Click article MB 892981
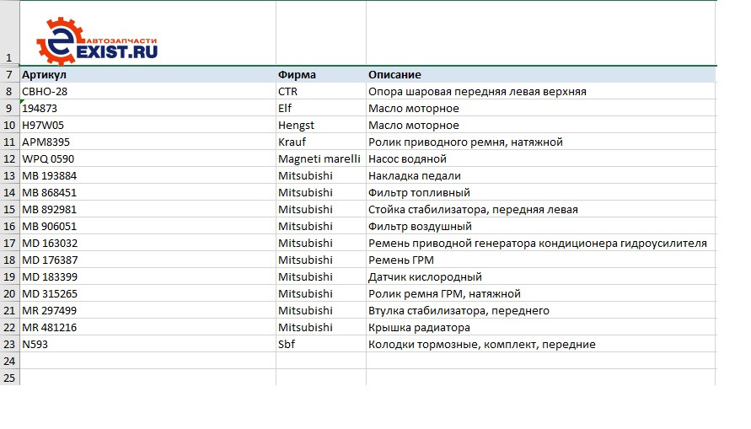The height and width of the screenshot is (429, 751). point(148,209)
